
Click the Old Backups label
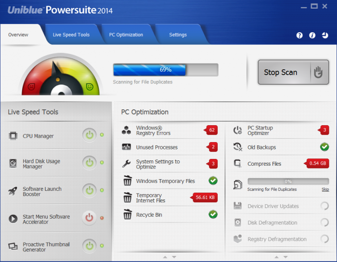point(261,147)
